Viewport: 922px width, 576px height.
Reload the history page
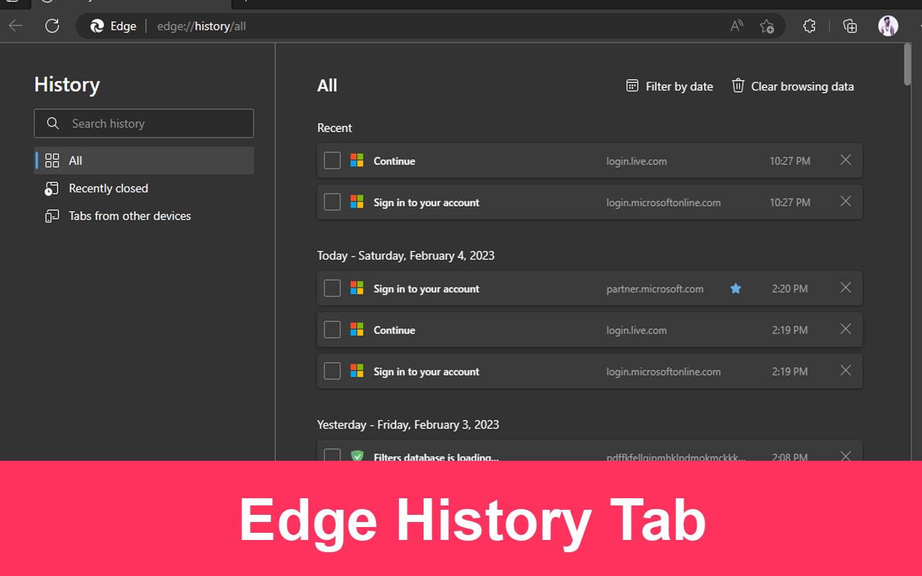coord(52,26)
